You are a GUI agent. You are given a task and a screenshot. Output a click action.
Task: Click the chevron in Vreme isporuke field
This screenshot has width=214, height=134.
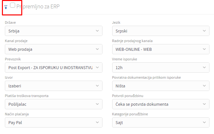[204, 67]
